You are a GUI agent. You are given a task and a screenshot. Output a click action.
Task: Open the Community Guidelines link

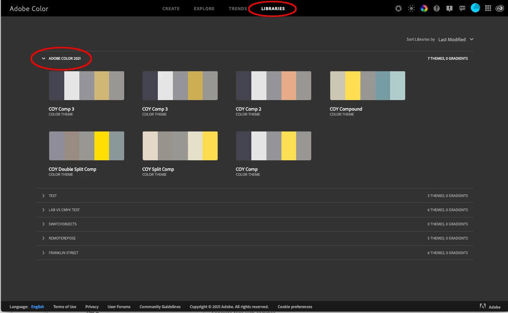[160, 306]
